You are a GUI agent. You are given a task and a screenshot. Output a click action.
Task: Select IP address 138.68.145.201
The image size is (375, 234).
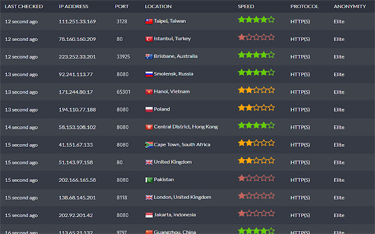(77, 198)
